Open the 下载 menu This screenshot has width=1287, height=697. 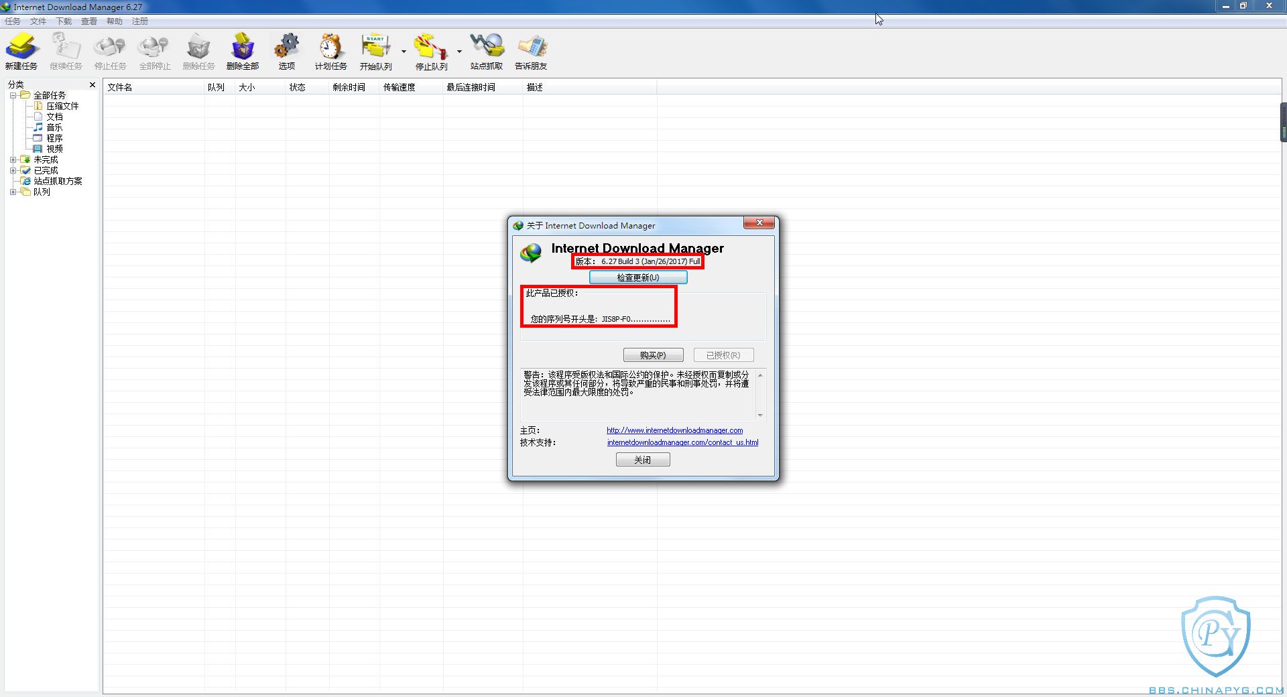64,21
